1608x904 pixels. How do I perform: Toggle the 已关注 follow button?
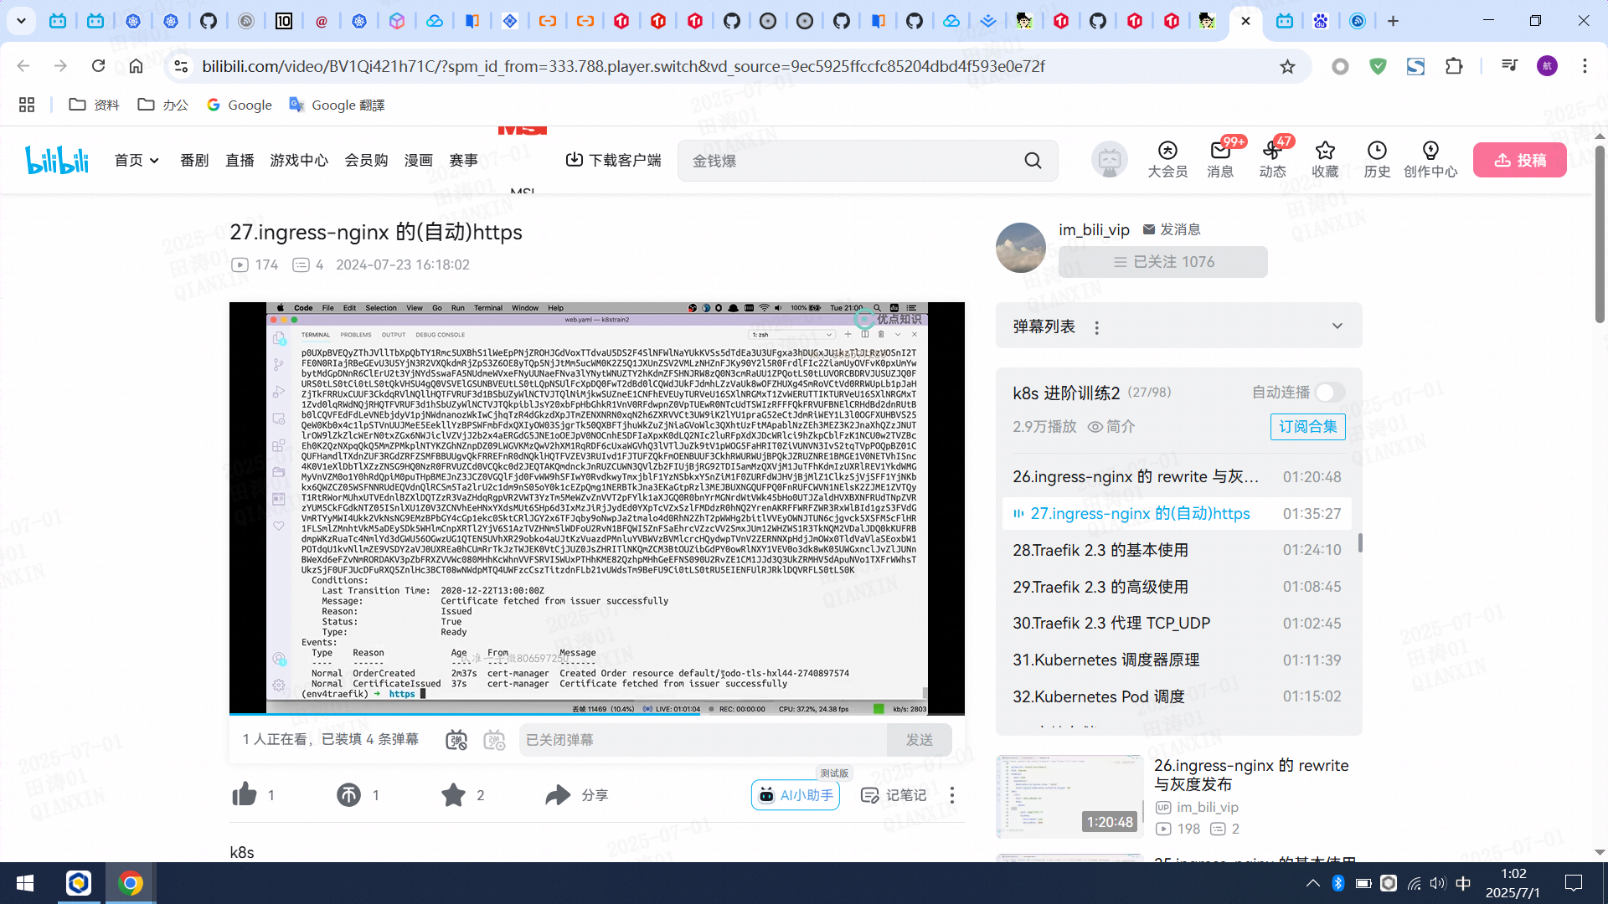point(1162,262)
